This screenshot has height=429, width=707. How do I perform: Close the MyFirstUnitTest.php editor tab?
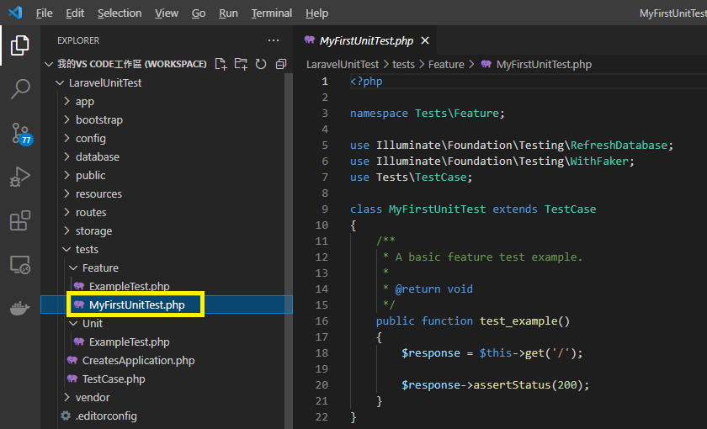425,40
